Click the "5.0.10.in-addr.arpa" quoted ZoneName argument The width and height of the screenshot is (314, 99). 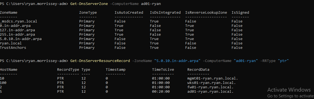[x=177, y=61]
